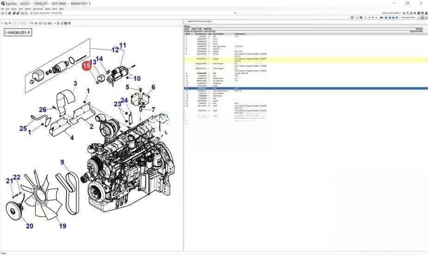
Task: Open the document title dropdown arrow
Action: point(235,13)
